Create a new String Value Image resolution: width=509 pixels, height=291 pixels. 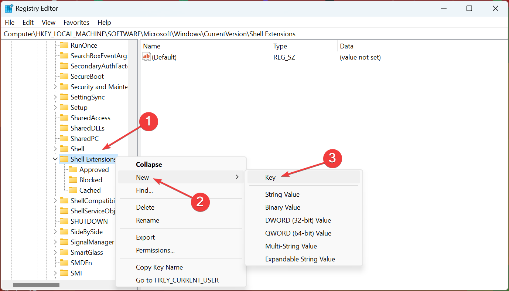click(304, 194)
